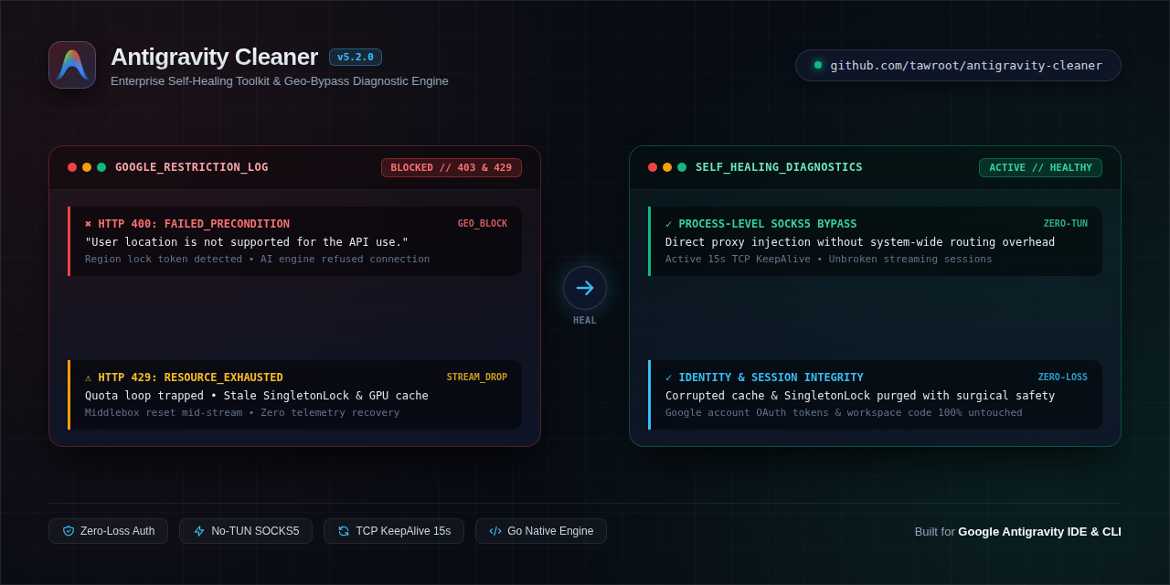Click the GOOGLE_RESTRICTION_LOG panel title
This screenshot has height=585, width=1170.
point(192,167)
